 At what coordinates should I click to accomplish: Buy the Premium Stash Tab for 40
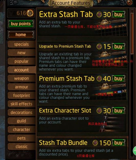click(118, 78)
